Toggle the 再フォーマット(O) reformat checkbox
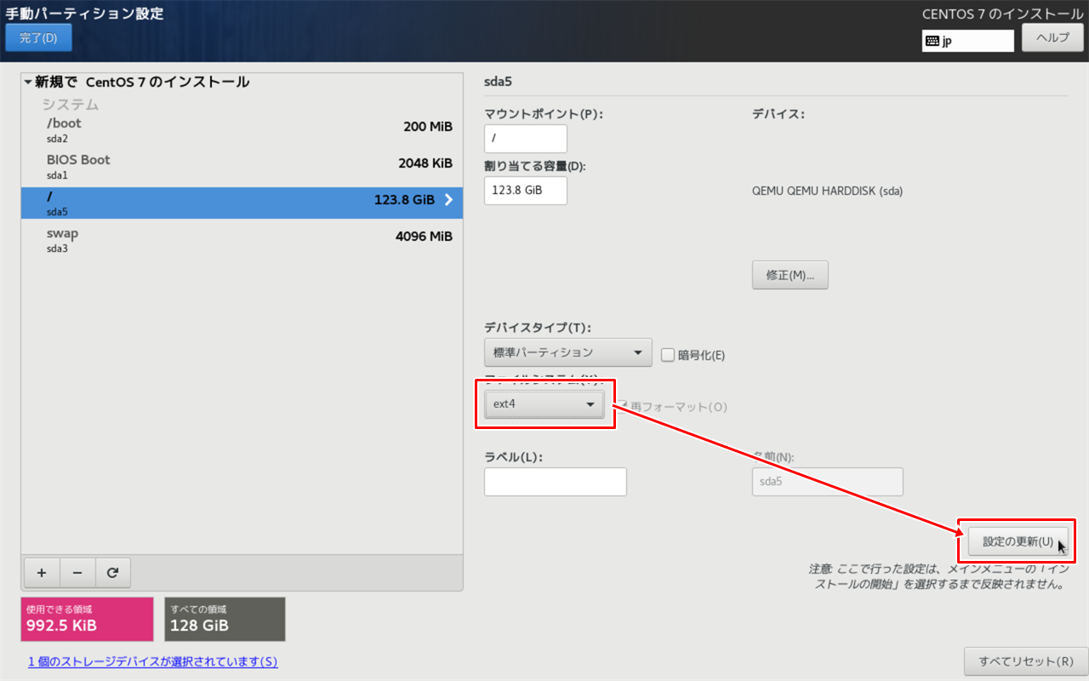Image resolution: width=1089 pixels, height=681 pixels. pyautogui.click(x=620, y=407)
